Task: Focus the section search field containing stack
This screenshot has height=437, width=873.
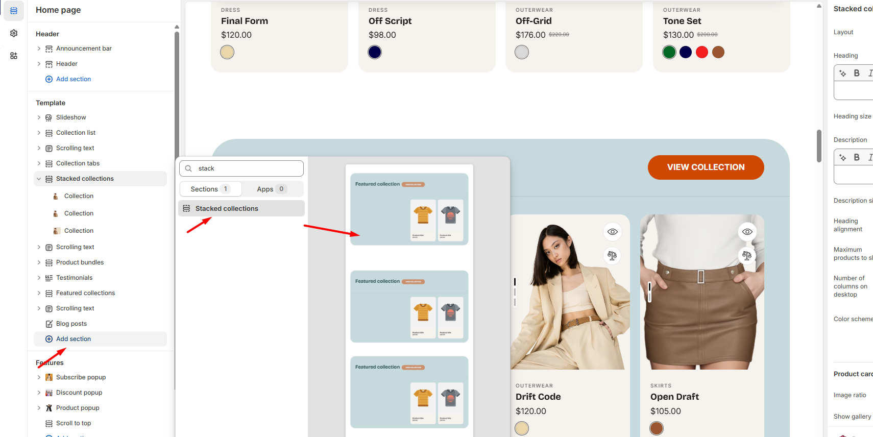Action: (241, 168)
